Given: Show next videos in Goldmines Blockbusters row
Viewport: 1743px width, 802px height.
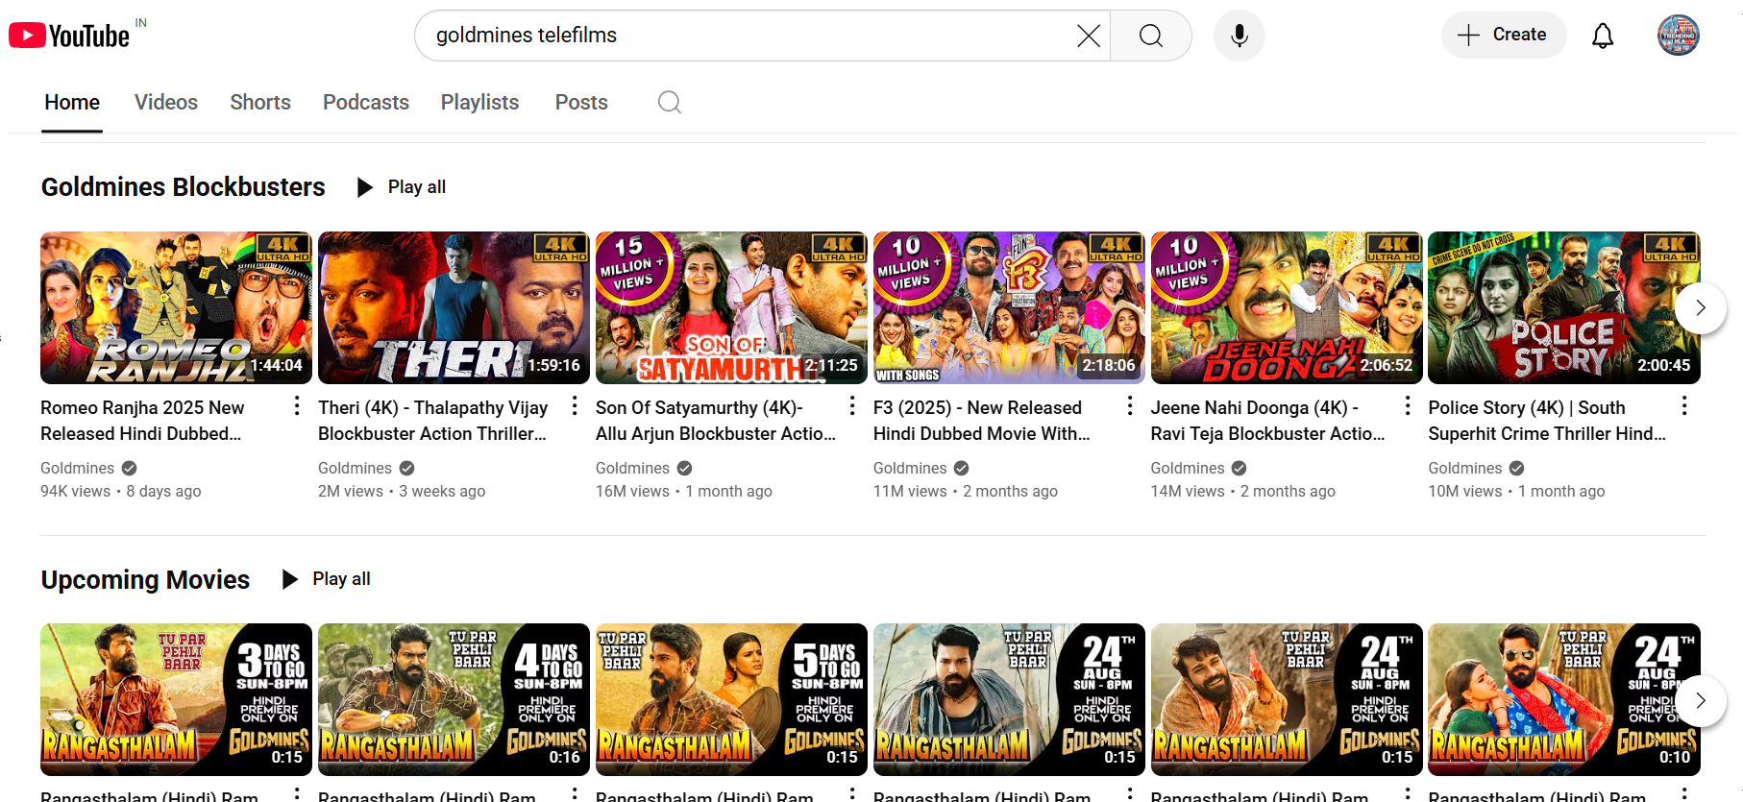Looking at the screenshot, I should [1700, 307].
